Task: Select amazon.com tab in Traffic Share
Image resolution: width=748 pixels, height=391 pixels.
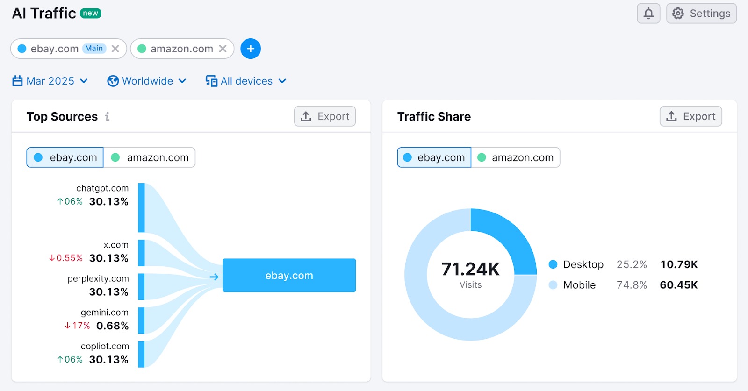Action: click(516, 157)
